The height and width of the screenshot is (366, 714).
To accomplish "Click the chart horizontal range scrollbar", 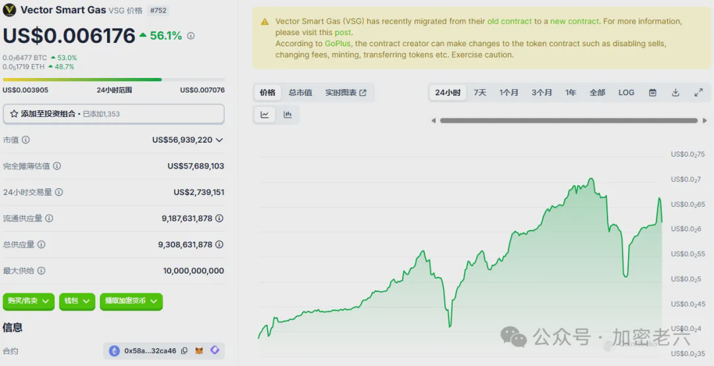I will (x=569, y=121).
